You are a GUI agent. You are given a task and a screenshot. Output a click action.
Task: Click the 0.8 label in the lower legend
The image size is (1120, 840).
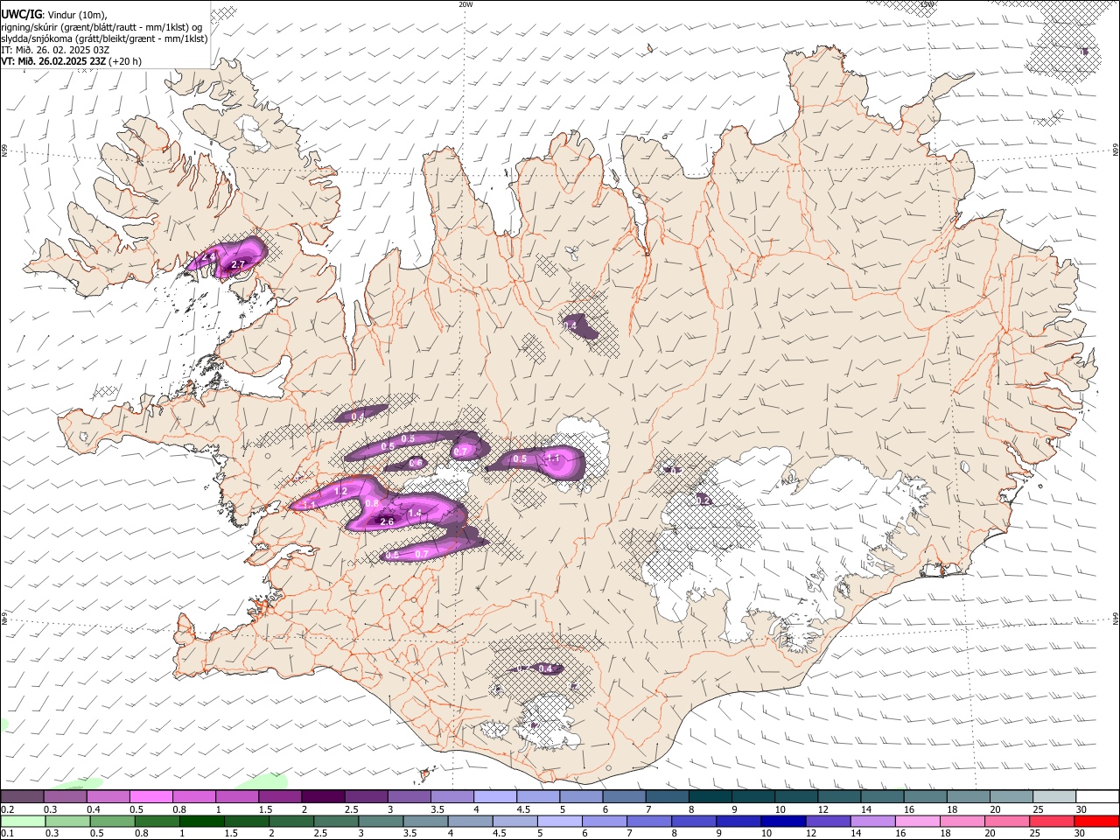[141, 834]
